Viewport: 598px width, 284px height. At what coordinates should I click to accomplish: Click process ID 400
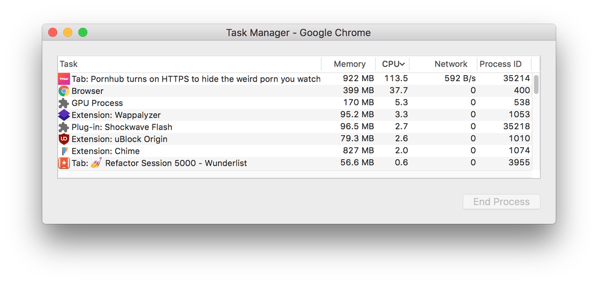tap(522, 91)
